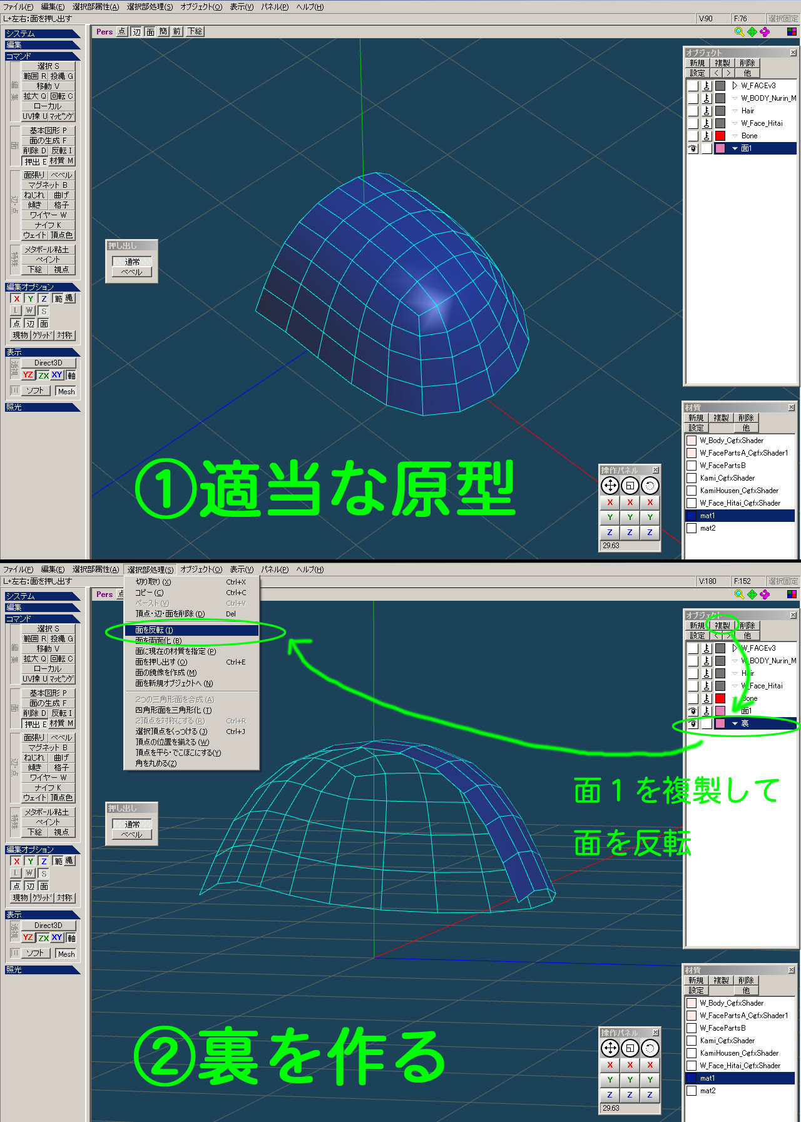Toggle 下絵 background image in the step ① viewport toolbar
The height and width of the screenshot is (1122, 801).
tap(195, 31)
